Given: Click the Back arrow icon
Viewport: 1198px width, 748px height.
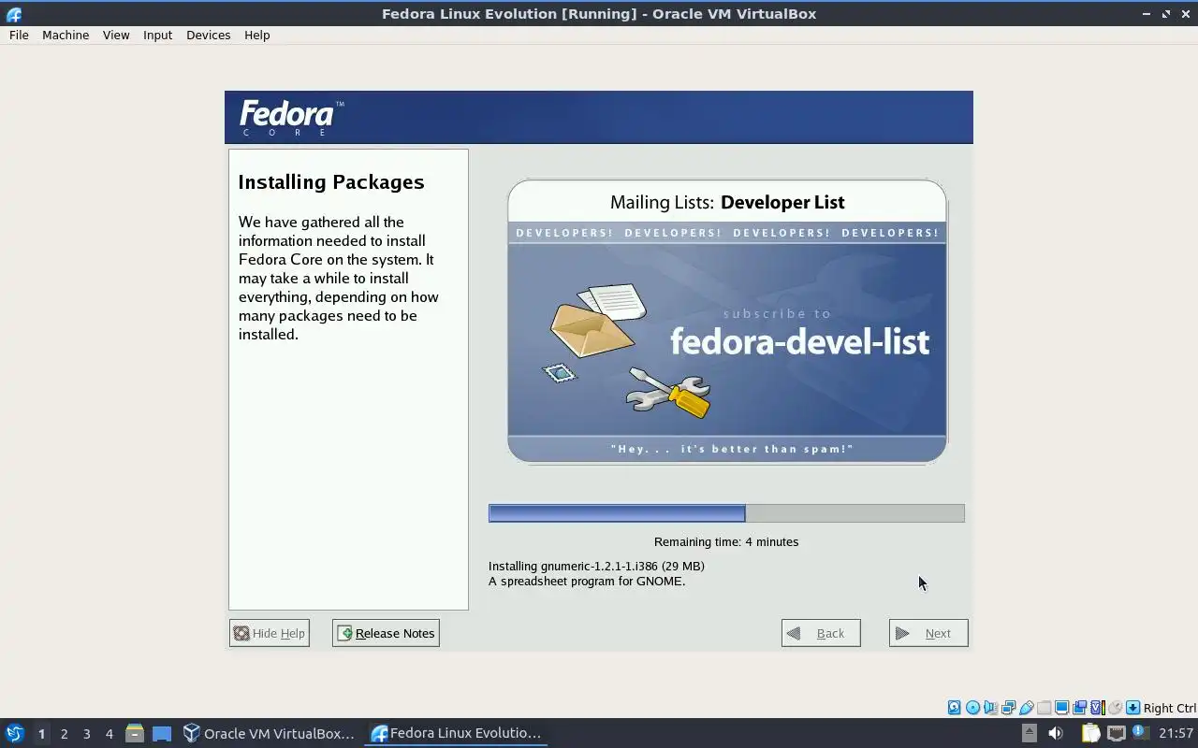Looking at the screenshot, I should pos(794,633).
